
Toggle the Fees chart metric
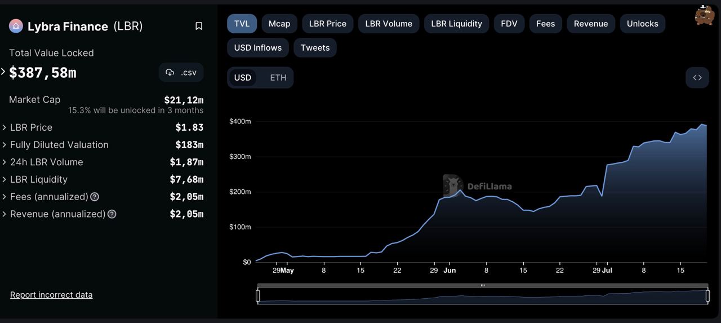pos(546,24)
